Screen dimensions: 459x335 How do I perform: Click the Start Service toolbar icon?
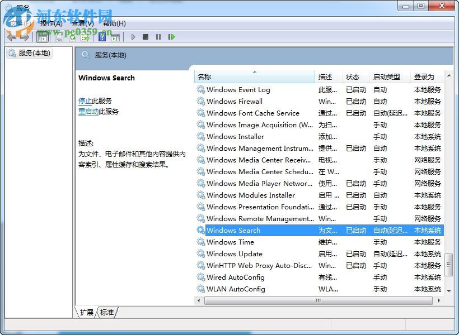tap(134, 37)
